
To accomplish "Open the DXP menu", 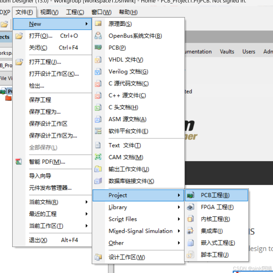I will 5,12.
